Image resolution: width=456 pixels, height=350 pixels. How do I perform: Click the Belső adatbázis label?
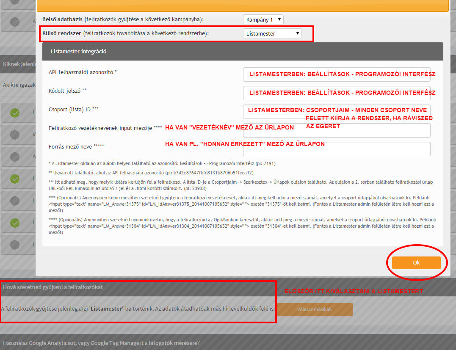123,19
